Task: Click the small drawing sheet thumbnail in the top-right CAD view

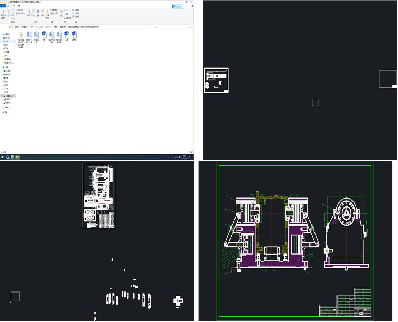Action: [x=217, y=80]
